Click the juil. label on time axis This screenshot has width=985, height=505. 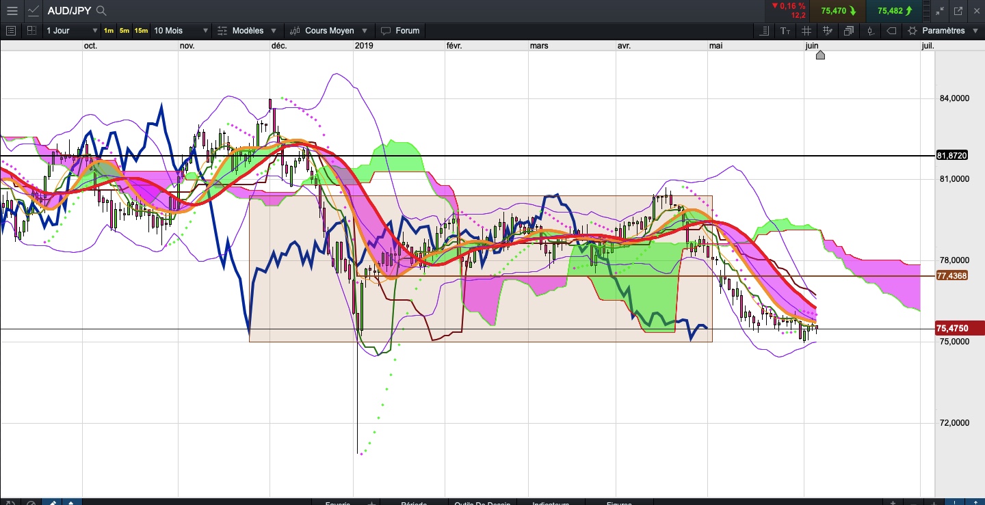928,46
